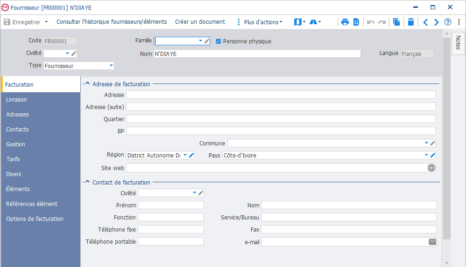This screenshot has width=466, height=267.
Task: Click the Adresse (suite) input field
Action: [281, 107]
